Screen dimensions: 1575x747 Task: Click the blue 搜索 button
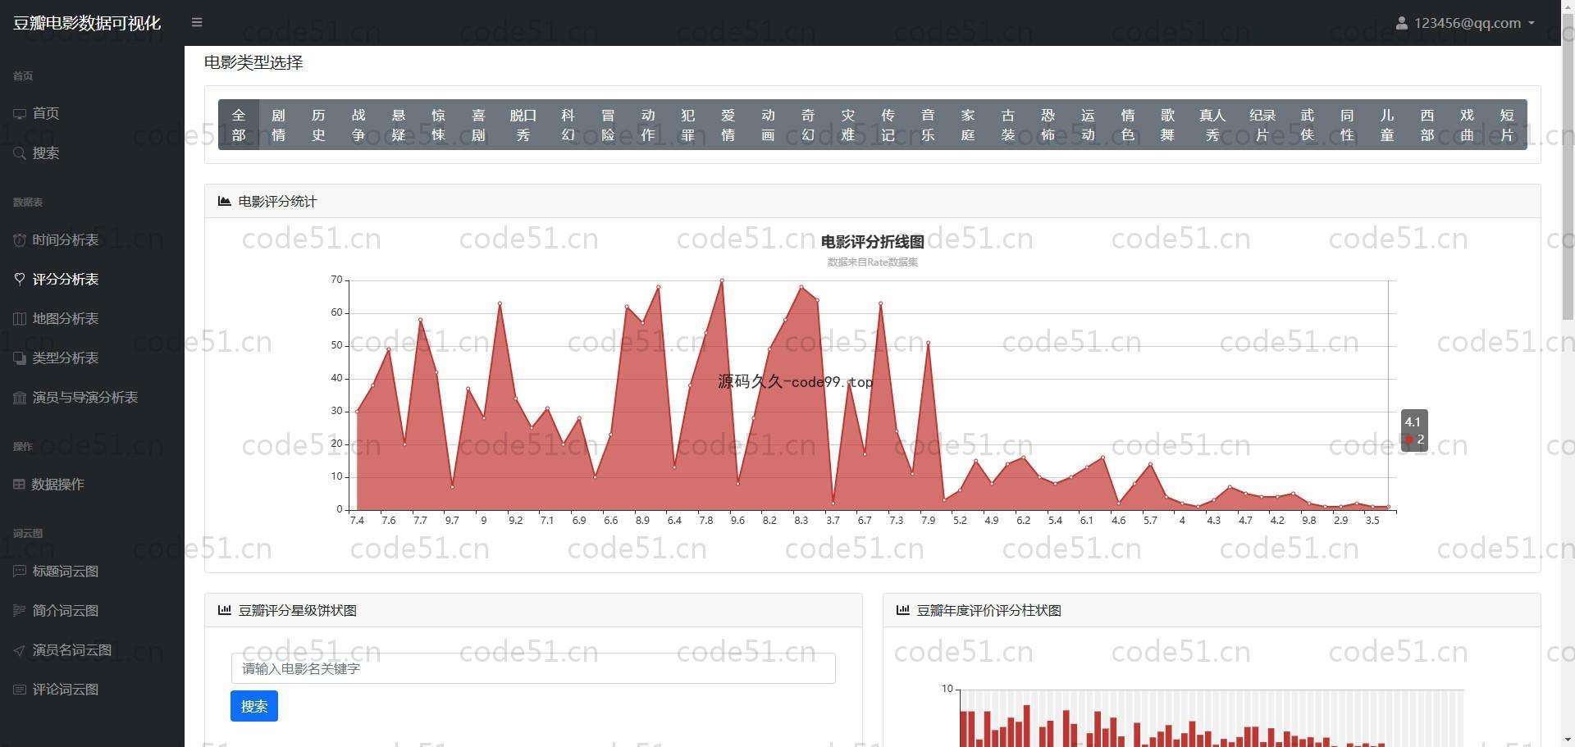(254, 706)
